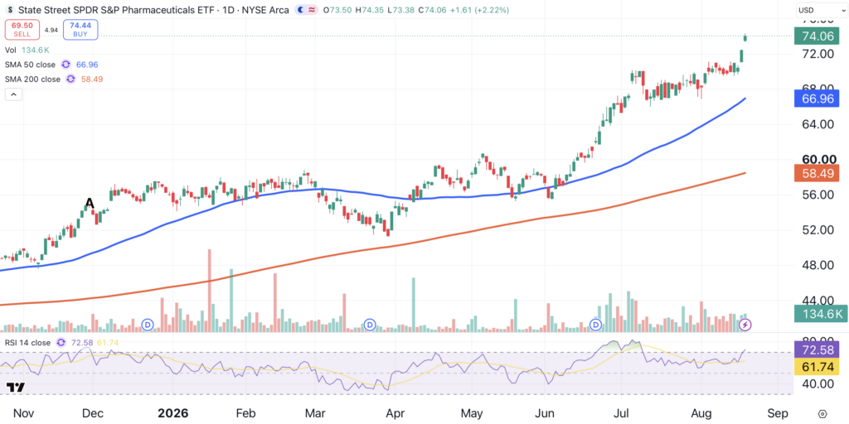Click RSI legend value 72.58
Image resolution: width=849 pixels, height=424 pixels.
click(81, 342)
